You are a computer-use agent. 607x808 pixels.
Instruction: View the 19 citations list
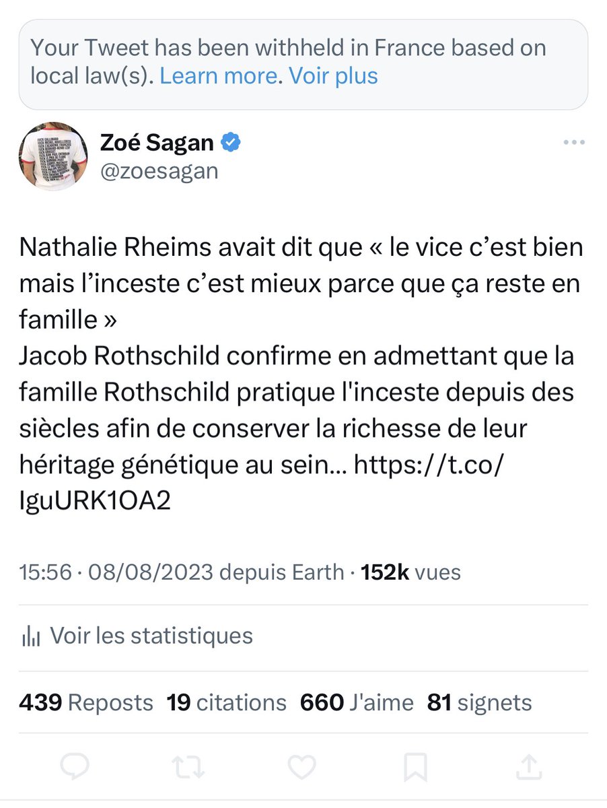coord(226,702)
